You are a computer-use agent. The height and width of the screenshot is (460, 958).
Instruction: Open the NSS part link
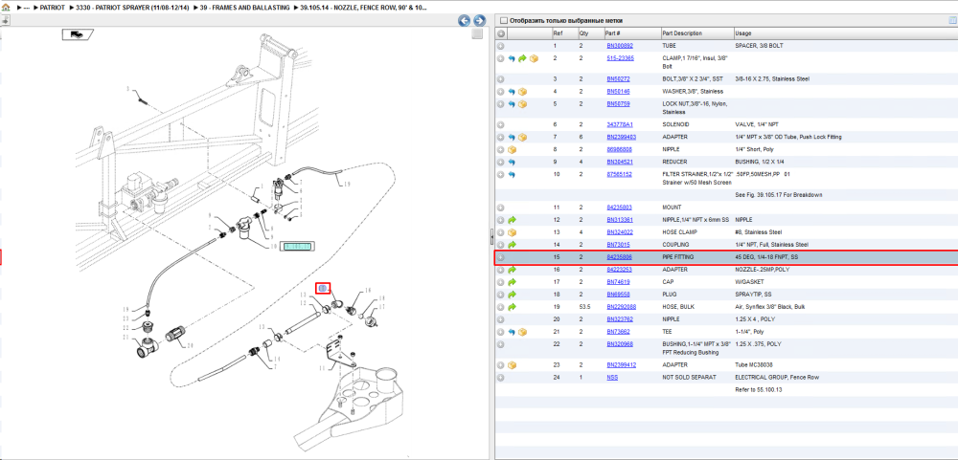coord(612,378)
